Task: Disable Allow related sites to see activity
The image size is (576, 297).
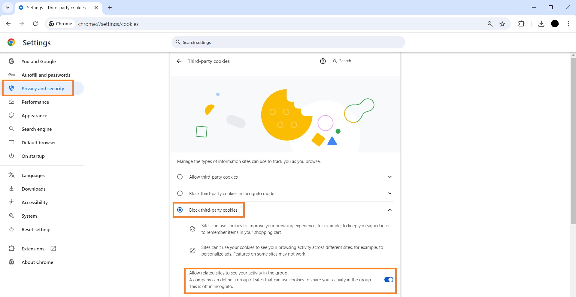Action: tap(388, 280)
